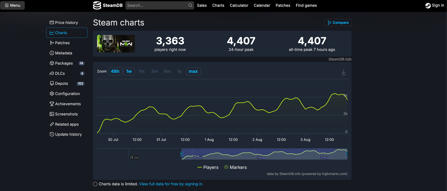Click the Call of Duty game thumbnail
Viewport: 447px width, 191px height.
pos(116,44)
